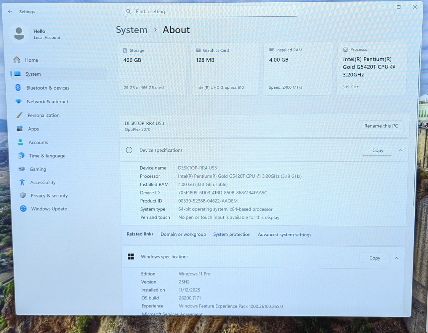Open Accounts settings
Image resolution: width=428 pixels, height=333 pixels.
tap(39, 142)
